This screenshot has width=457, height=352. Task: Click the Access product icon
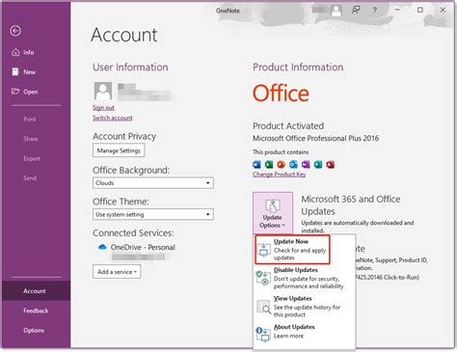pyautogui.click(x=330, y=165)
